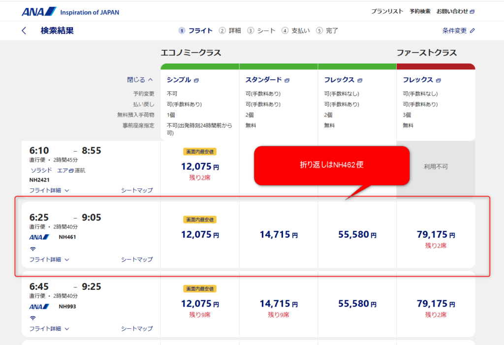Open シートマップ for the 6:25 flight
504x345 pixels.
pos(137,259)
